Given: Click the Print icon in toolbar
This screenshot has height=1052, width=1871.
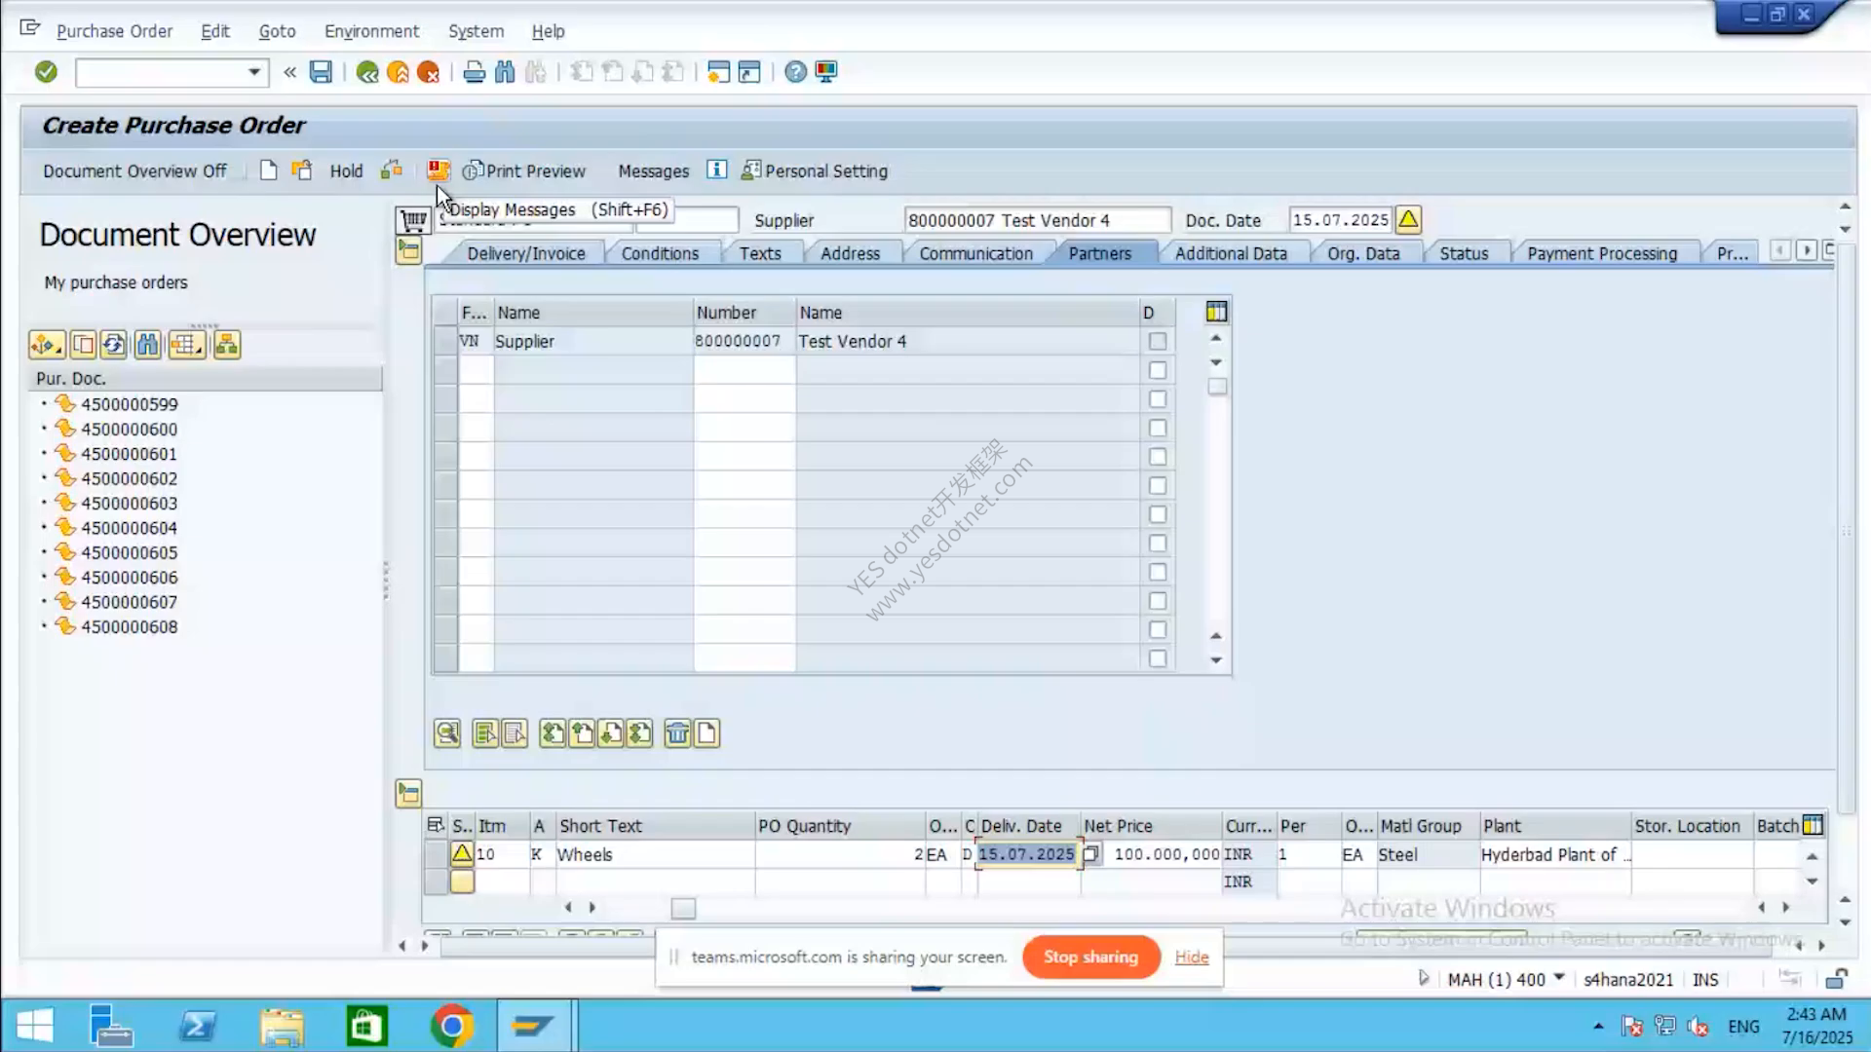Looking at the screenshot, I should (474, 72).
